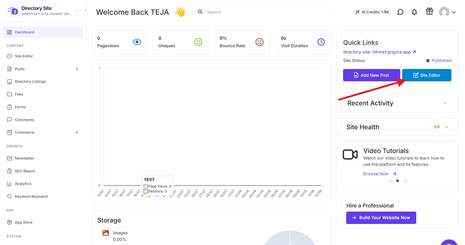Image resolution: width=465 pixels, height=245 pixels.
Task: Select the third video tutorials carousel dot
Action: (405, 181)
